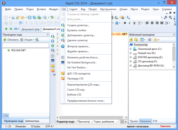This screenshot has width=178, height=130.
Task: Click the CSS button in code explorer bottom
Action: [6, 115]
